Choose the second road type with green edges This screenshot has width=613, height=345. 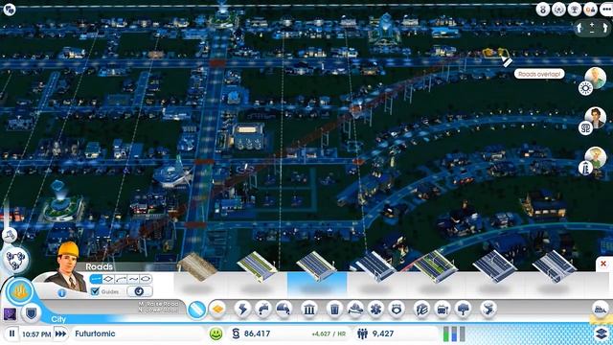point(258,267)
